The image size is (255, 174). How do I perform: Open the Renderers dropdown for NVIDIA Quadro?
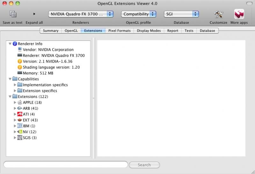pyautogui.click(x=81, y=14)
